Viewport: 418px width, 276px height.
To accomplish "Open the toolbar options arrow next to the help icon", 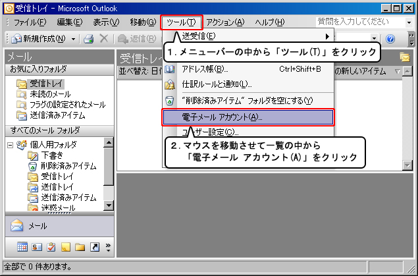I will (x=411, y=39).
